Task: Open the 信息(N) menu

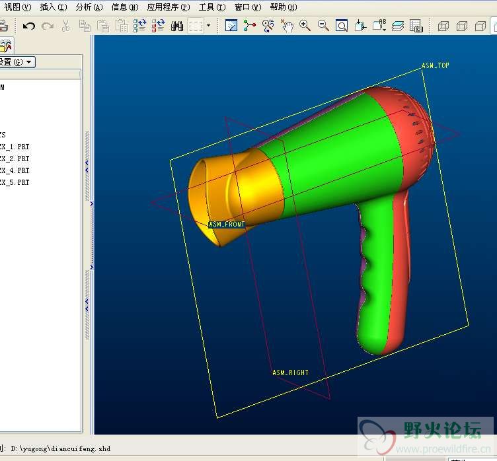Action: pyautogui.click(x=125, y=7)
